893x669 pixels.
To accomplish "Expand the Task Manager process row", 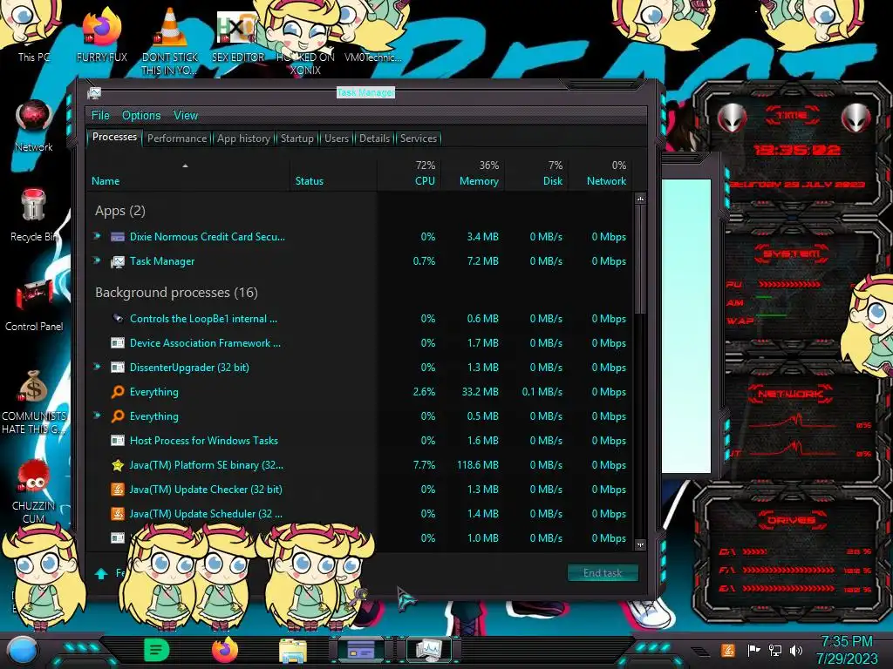I will (x=97, y=260).
